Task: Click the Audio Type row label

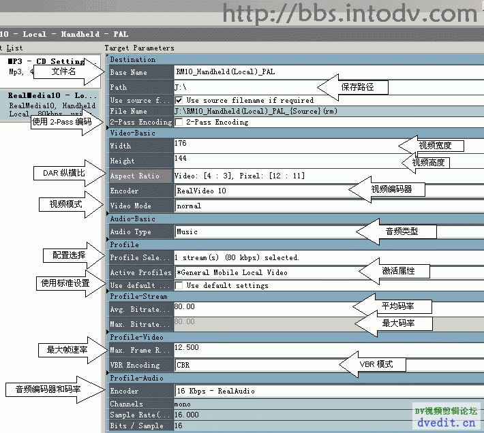Action: point(131,232)
